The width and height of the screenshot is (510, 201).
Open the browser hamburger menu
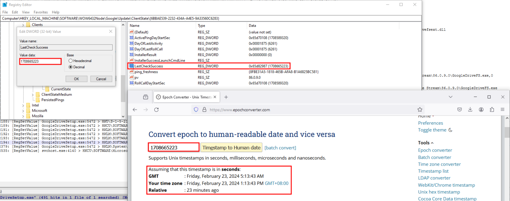pos(503,110)
